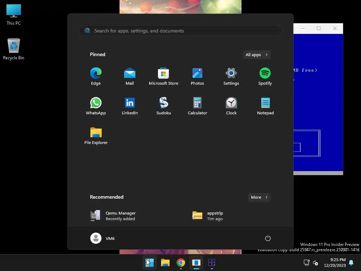The width and height of the screenshot is (361, 271).
Task: Switch to Chrome on the taskbar
Action: point(181,263)
